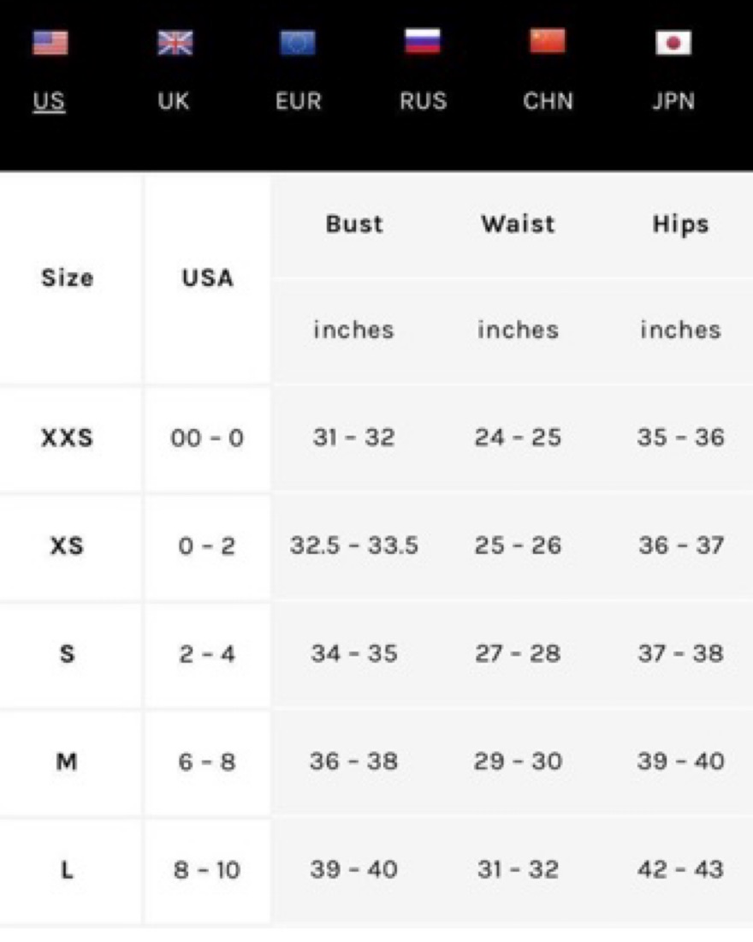Click the Bust column header
The width and height of the screenshot is (753, 942).
click(354, 224)
